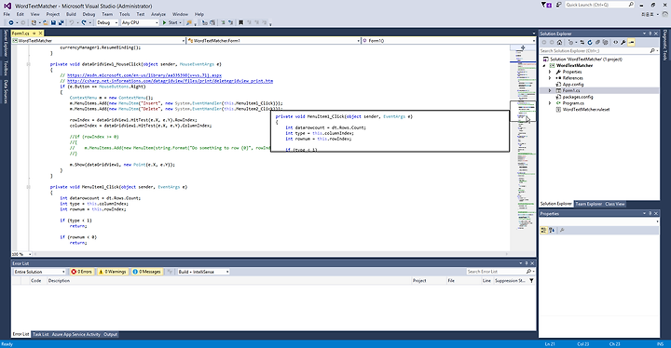
Task: Click the Solution Explorer Home icon
Action: point(559,42)
